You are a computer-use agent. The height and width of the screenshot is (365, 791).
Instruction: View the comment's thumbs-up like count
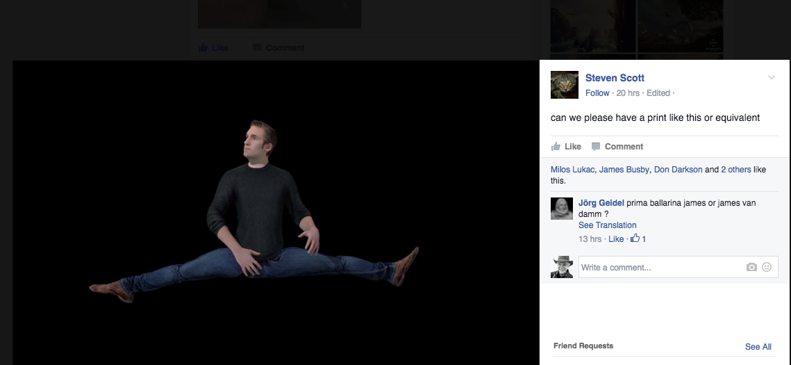(x=638, y=239)
